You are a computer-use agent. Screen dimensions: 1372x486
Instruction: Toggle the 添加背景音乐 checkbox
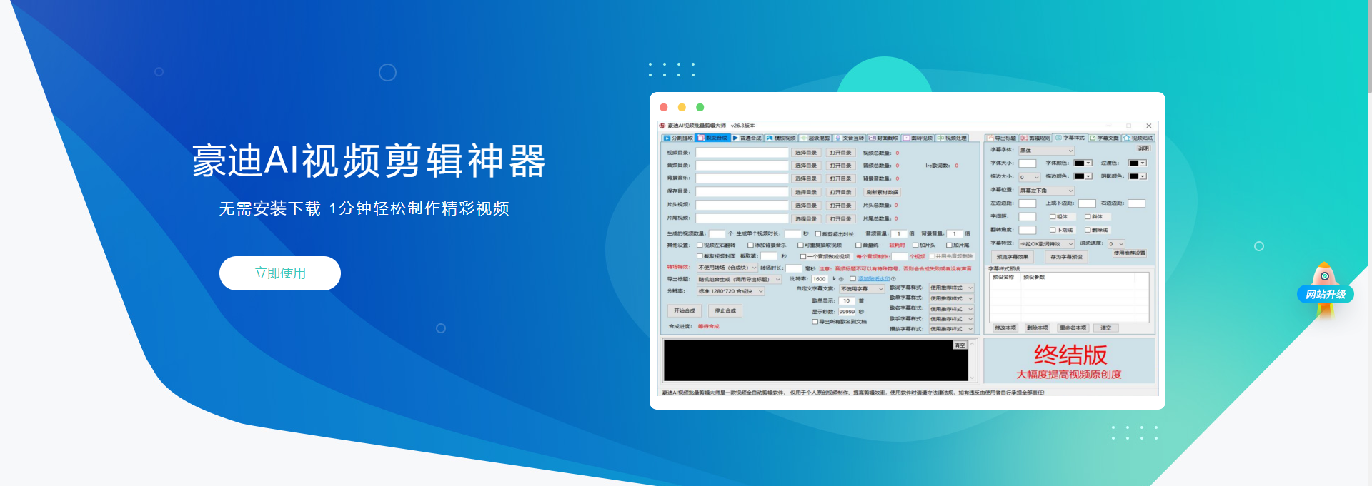pos(751,245)
